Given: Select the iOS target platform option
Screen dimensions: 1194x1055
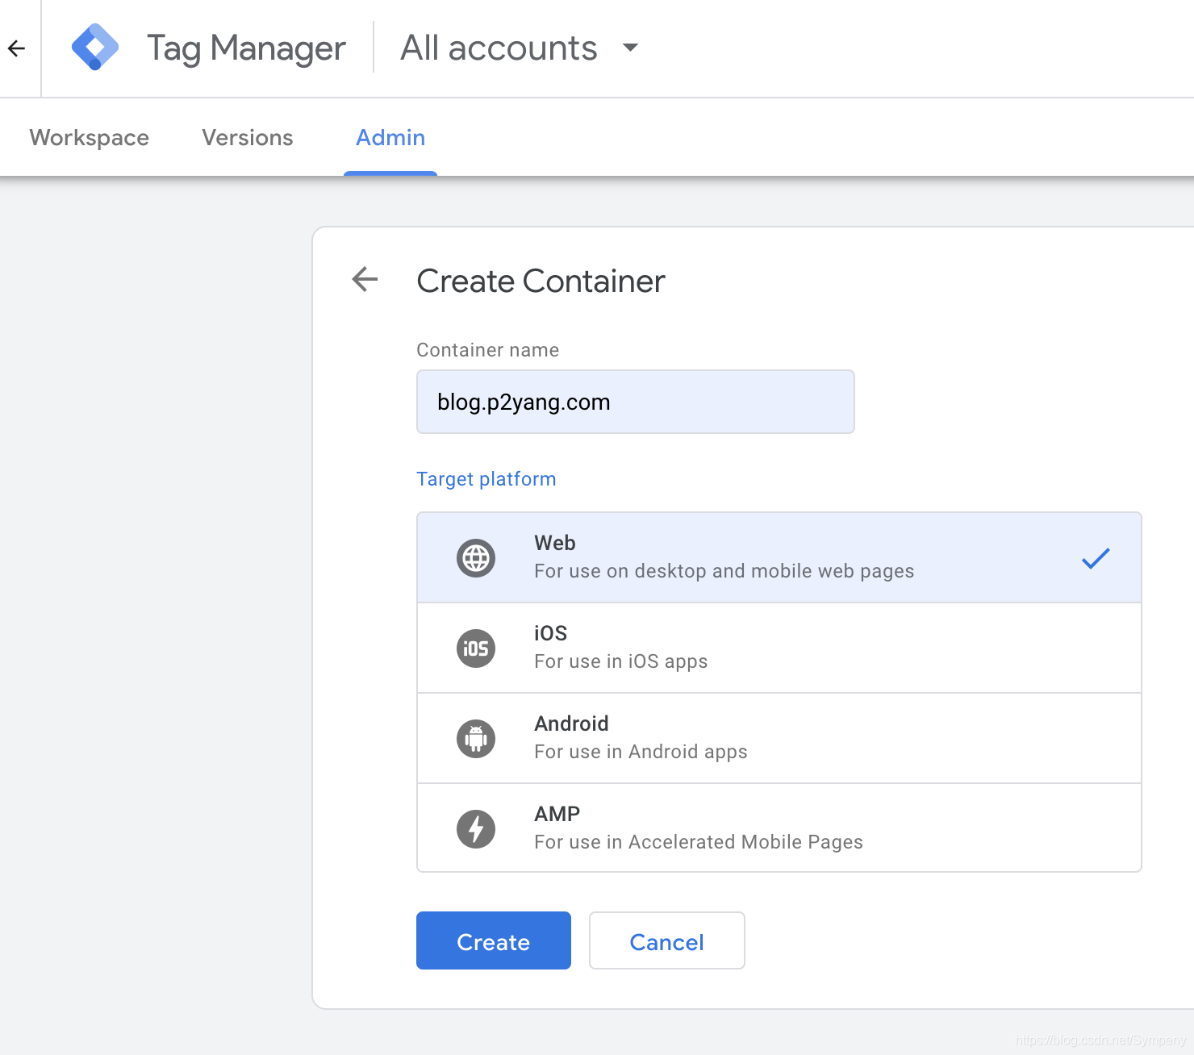Looking at the screenshot, I should point(779,648).
